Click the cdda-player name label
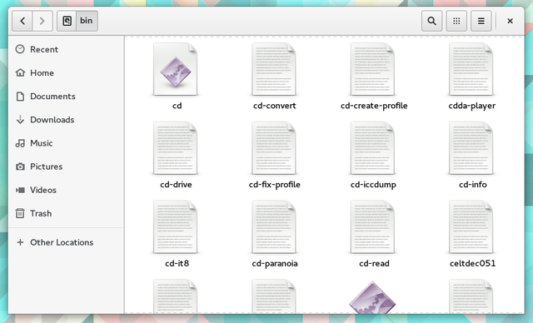This screenshot has width=533, height=323. pyautogui.click(x=472, y=106)
